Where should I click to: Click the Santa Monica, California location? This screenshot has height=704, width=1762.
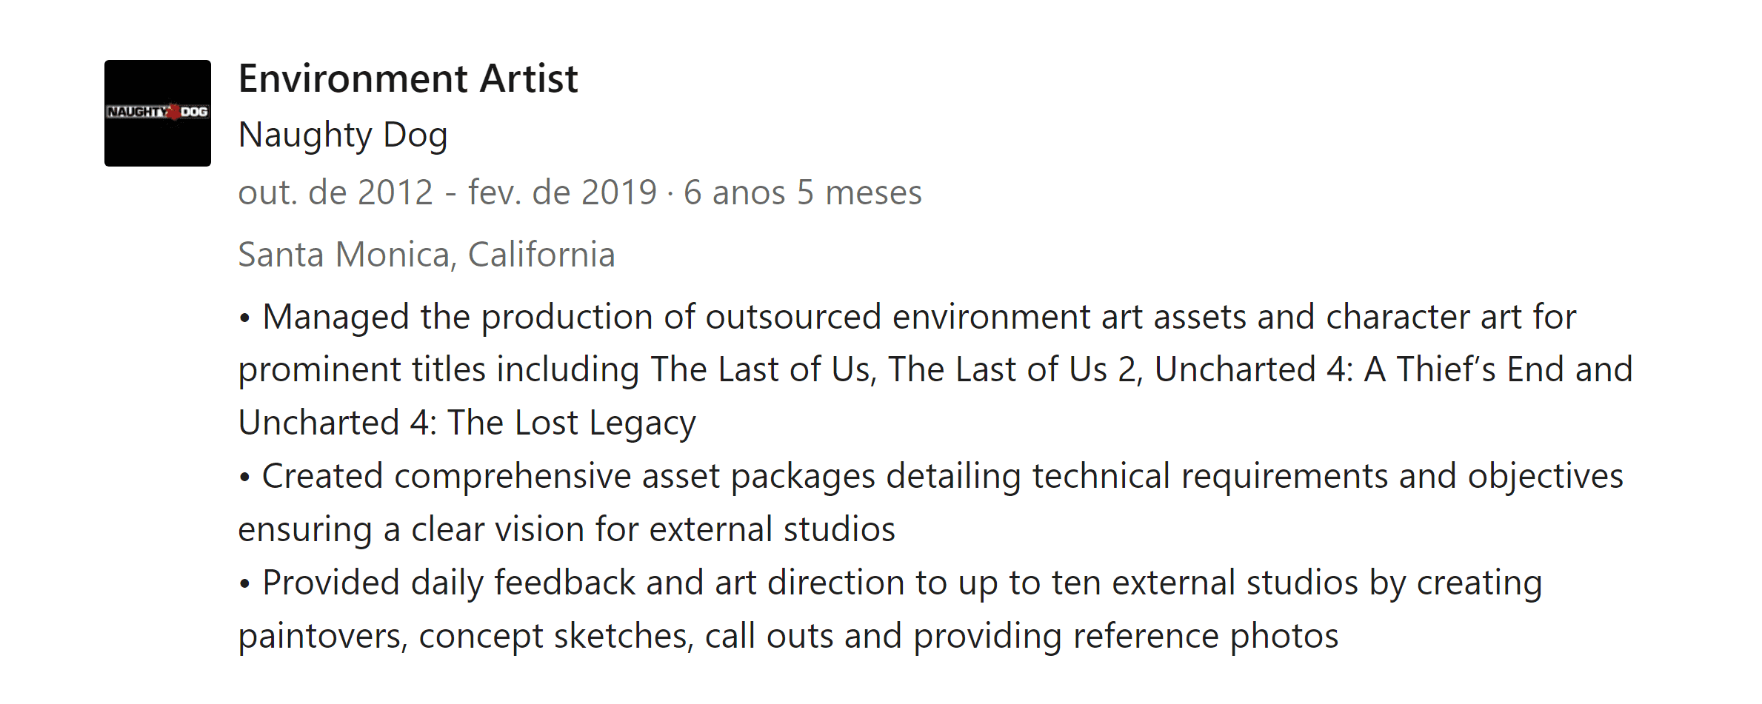pos(427,255)
